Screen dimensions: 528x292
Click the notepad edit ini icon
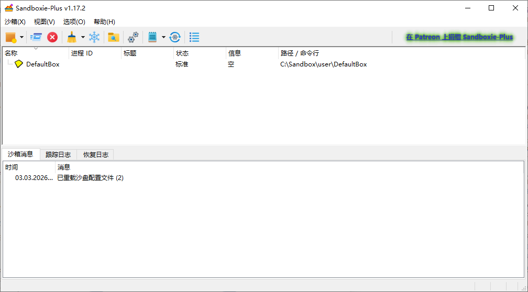pos(152,37)
